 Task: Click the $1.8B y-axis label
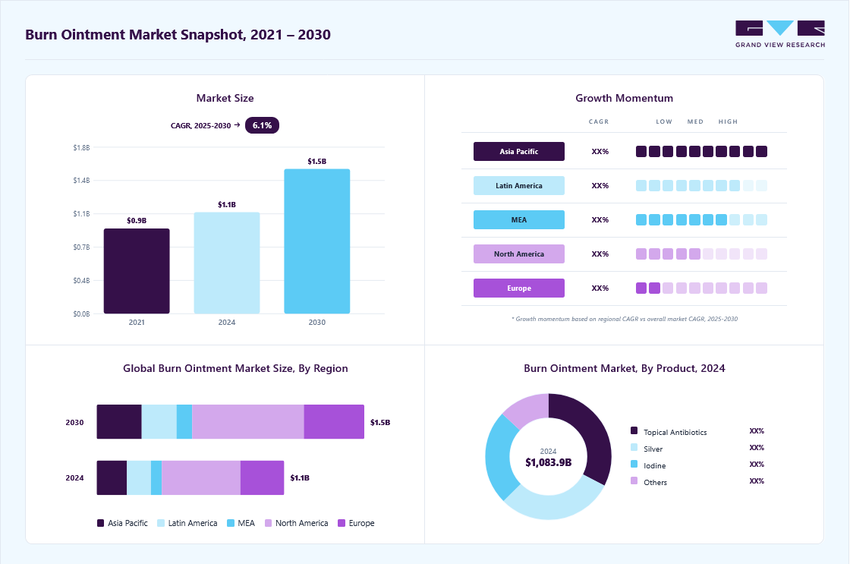[81, 147]
